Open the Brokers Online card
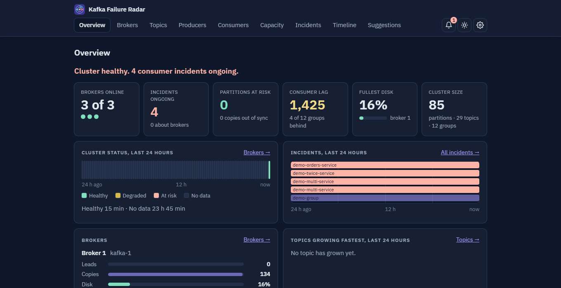Screen dimensions: 561x288 (x=106, y=109)
